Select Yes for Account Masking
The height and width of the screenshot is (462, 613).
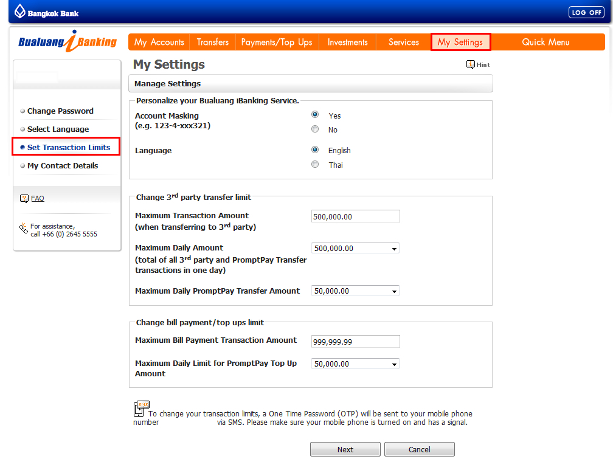click(x=315, y=114)
